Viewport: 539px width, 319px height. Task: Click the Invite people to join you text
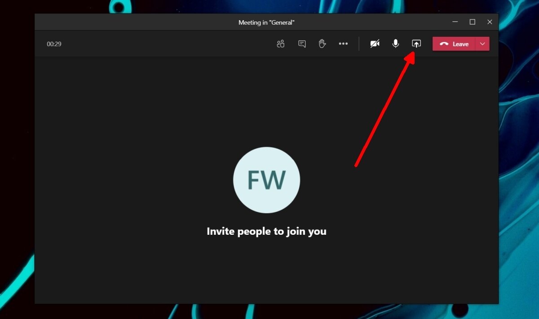266,231
